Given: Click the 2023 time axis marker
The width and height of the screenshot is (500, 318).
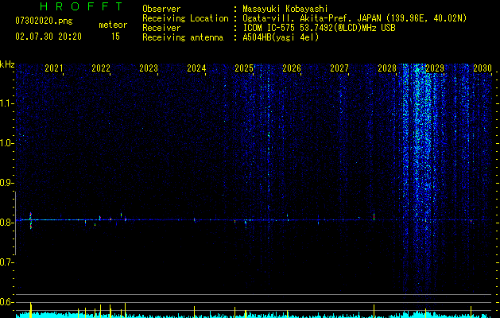Looking at the screenshot, I should click(149, 68).
